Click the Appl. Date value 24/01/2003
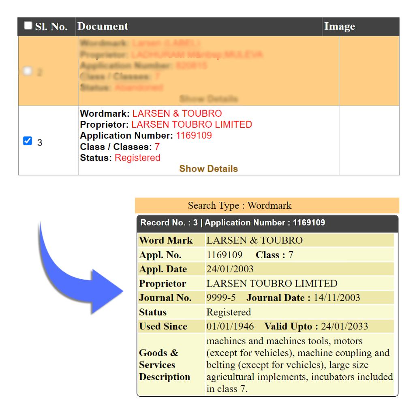This screenshot has height=415, width=415. tap(230, 269)
